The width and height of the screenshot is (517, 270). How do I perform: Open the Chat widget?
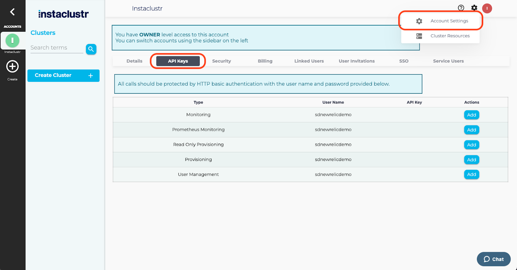493,259
